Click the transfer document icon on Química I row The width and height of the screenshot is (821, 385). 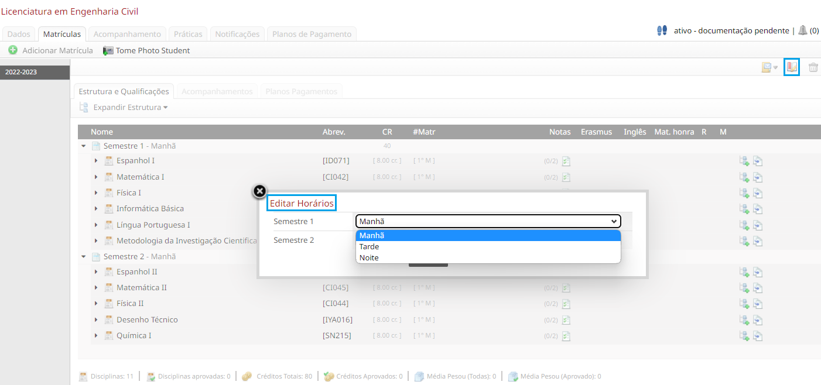point(758,336)
